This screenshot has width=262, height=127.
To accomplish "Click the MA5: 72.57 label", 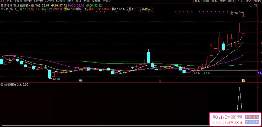I will coord(42,6).
